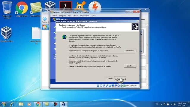This screenshot has height=107, width=190.
Task: Switch to VirtualBox in the taskbar
Action: coord(64,104)
